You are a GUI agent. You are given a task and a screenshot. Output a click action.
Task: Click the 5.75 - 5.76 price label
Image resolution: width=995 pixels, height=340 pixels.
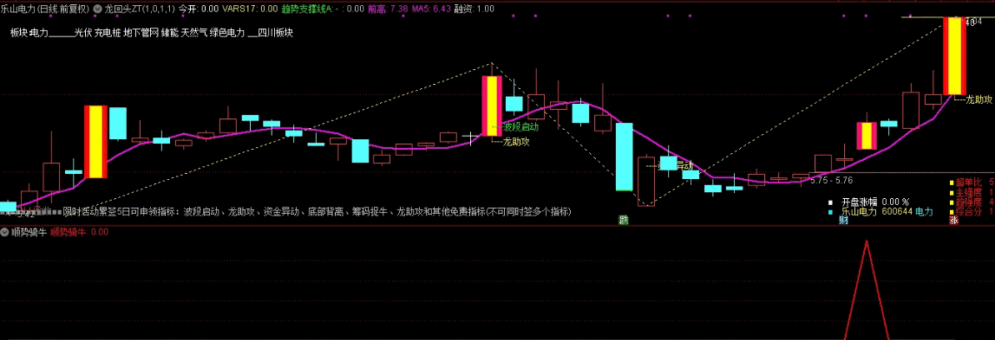pos(832,181)
